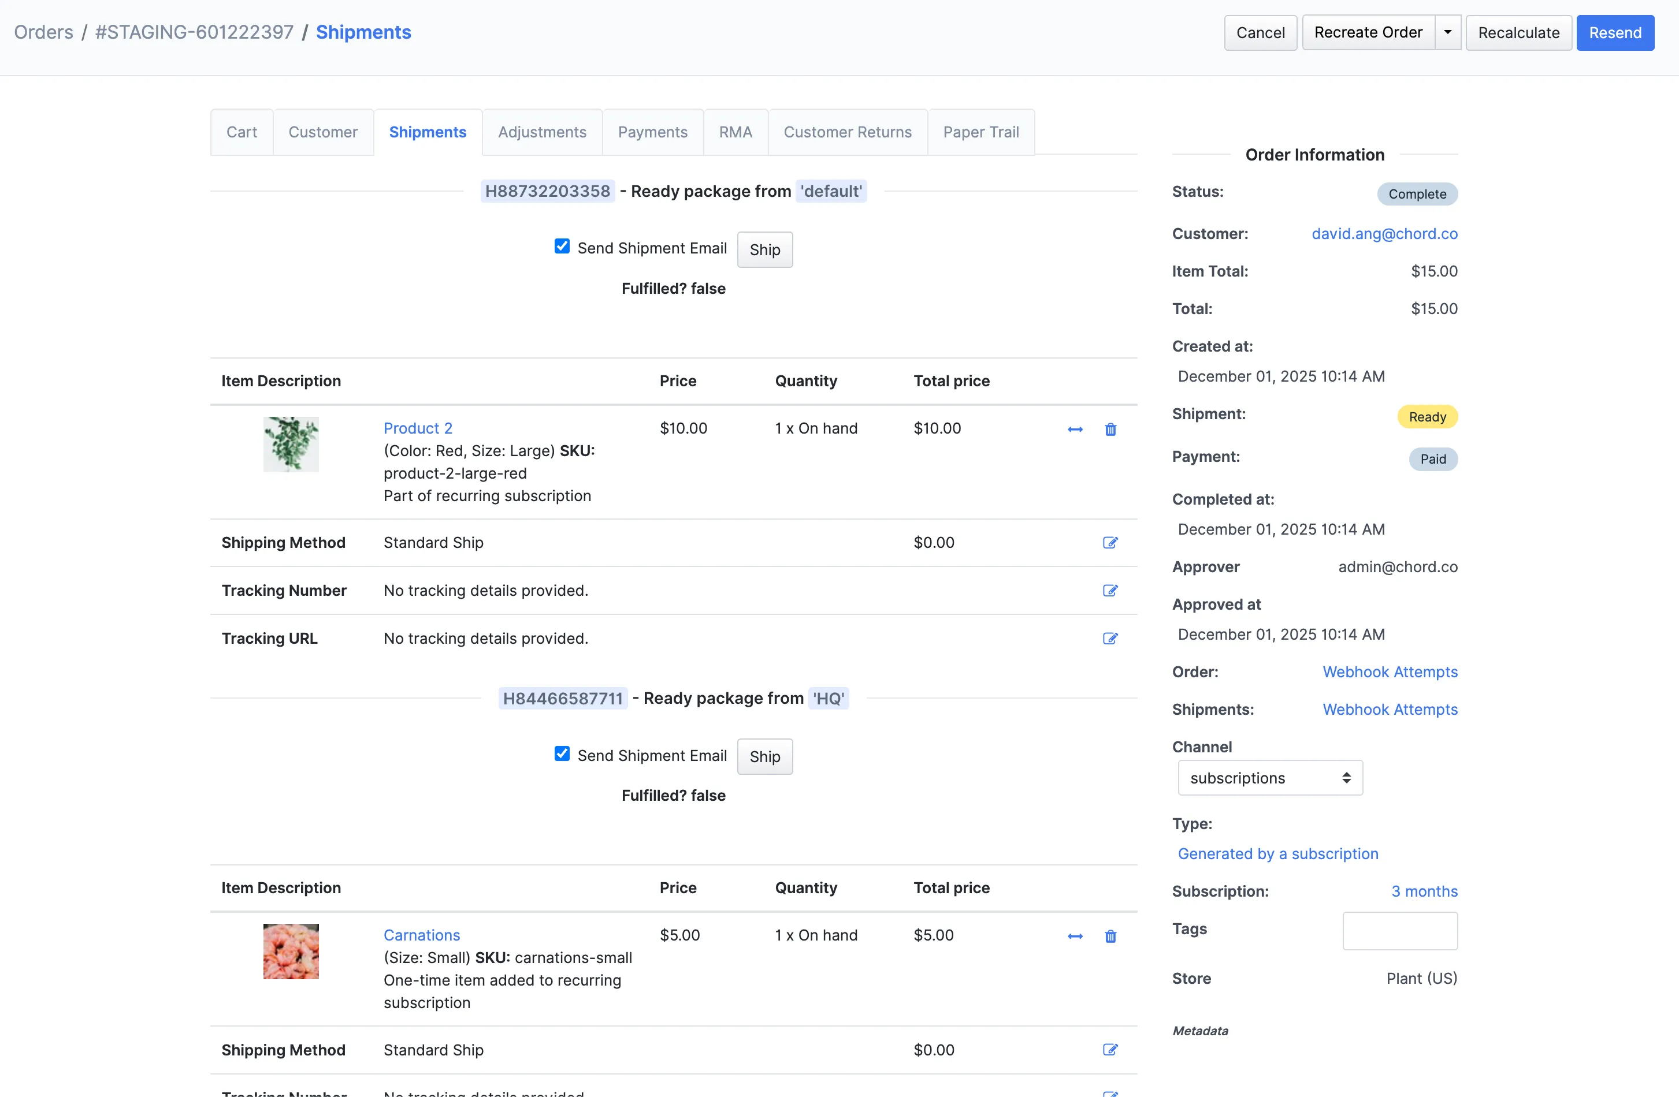This screenshot has height=1097, width=1679.
Task: Toggle Send Shipment Email for HQ package
Action: 562,753
